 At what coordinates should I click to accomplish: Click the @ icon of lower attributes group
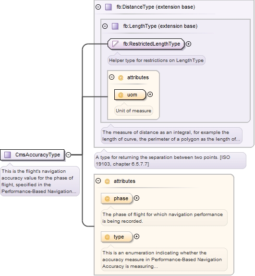coord(107,181)
